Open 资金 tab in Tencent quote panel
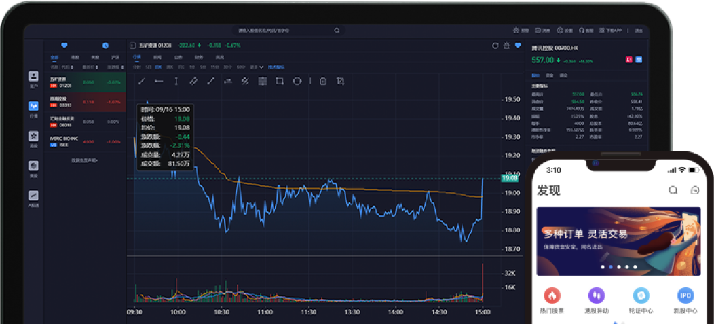Screen dimensions: 714x324 [x=550, y=75]
